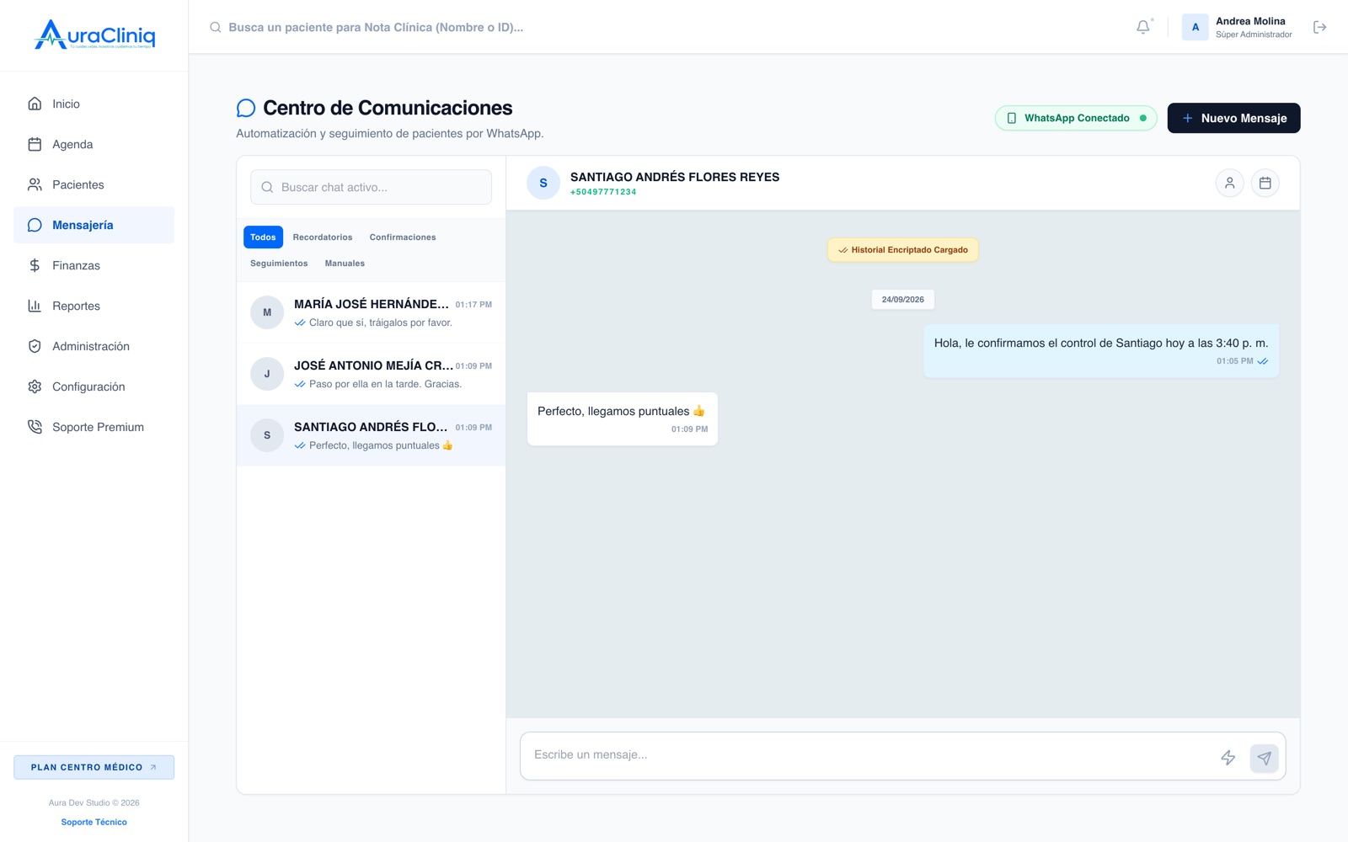Click the 24/09/2026 date label

[x=903, y=300]
